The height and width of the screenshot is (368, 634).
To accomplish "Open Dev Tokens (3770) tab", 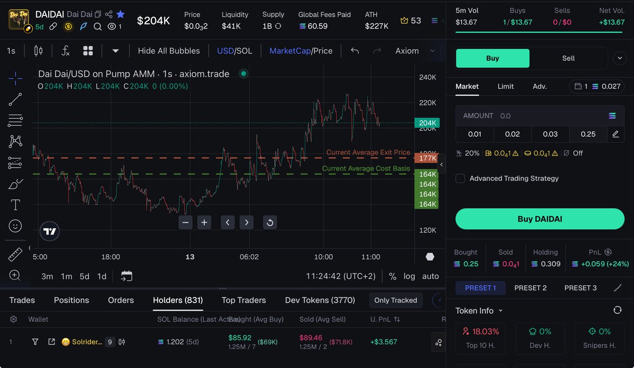I will click(x=320, y=300).
